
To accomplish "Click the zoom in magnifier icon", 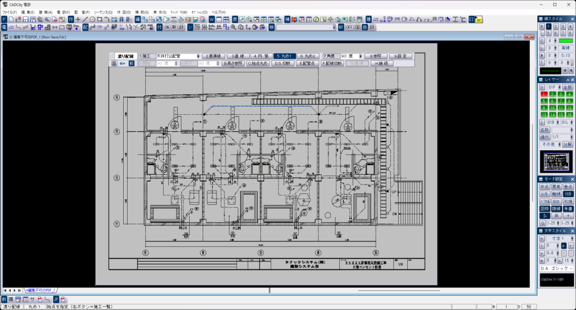I will [x=249, y=19].
